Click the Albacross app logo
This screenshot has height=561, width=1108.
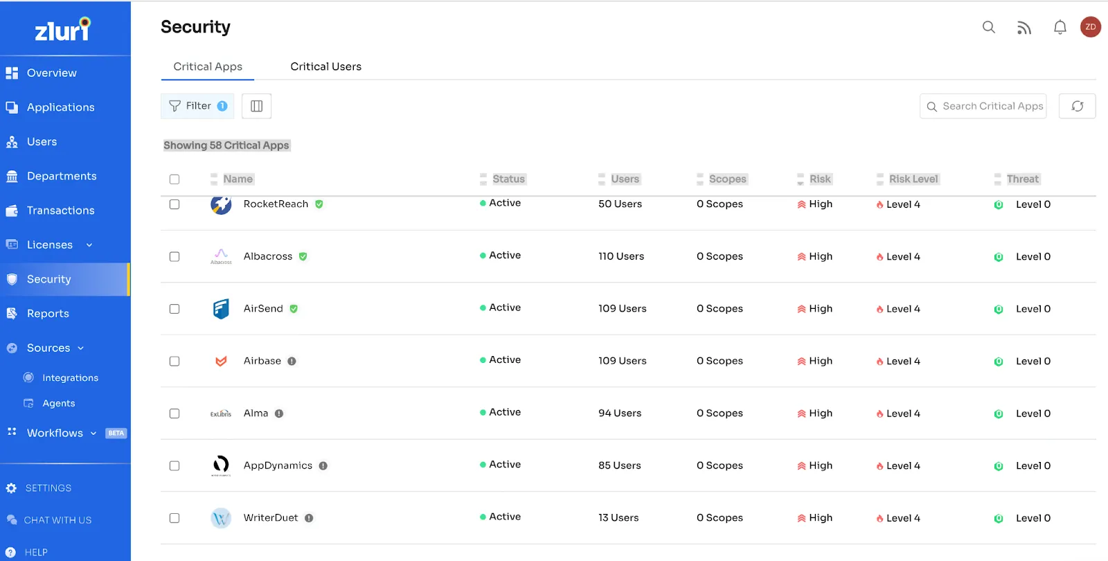coord(221,256)
